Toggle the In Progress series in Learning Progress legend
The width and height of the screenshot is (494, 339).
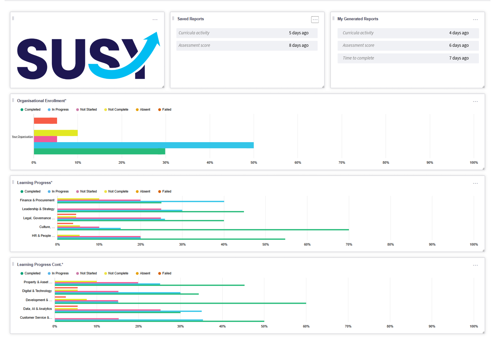pos(58,191)
